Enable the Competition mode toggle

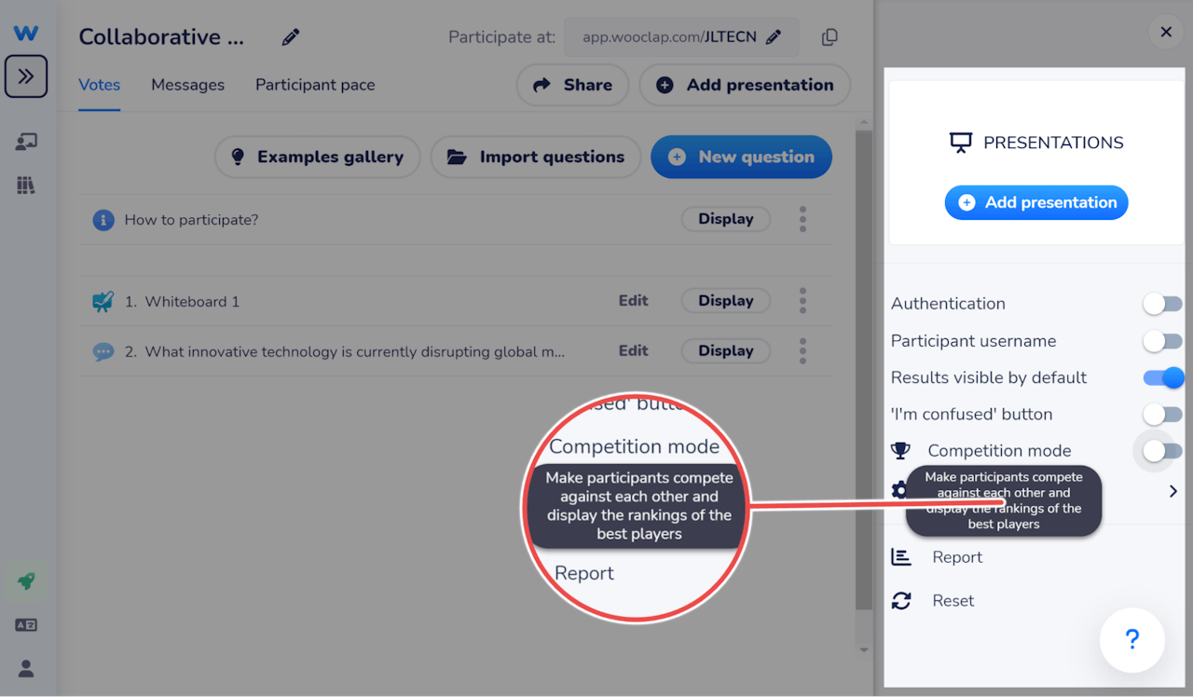[x=1162, y=451]
